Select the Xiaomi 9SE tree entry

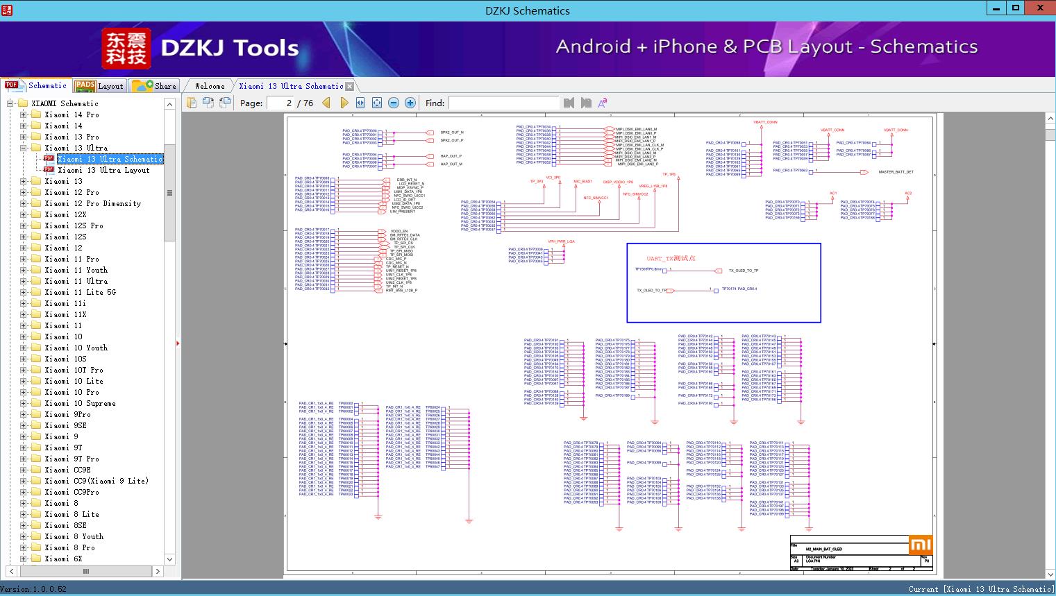pyautogui.click(x=65, y=425)
